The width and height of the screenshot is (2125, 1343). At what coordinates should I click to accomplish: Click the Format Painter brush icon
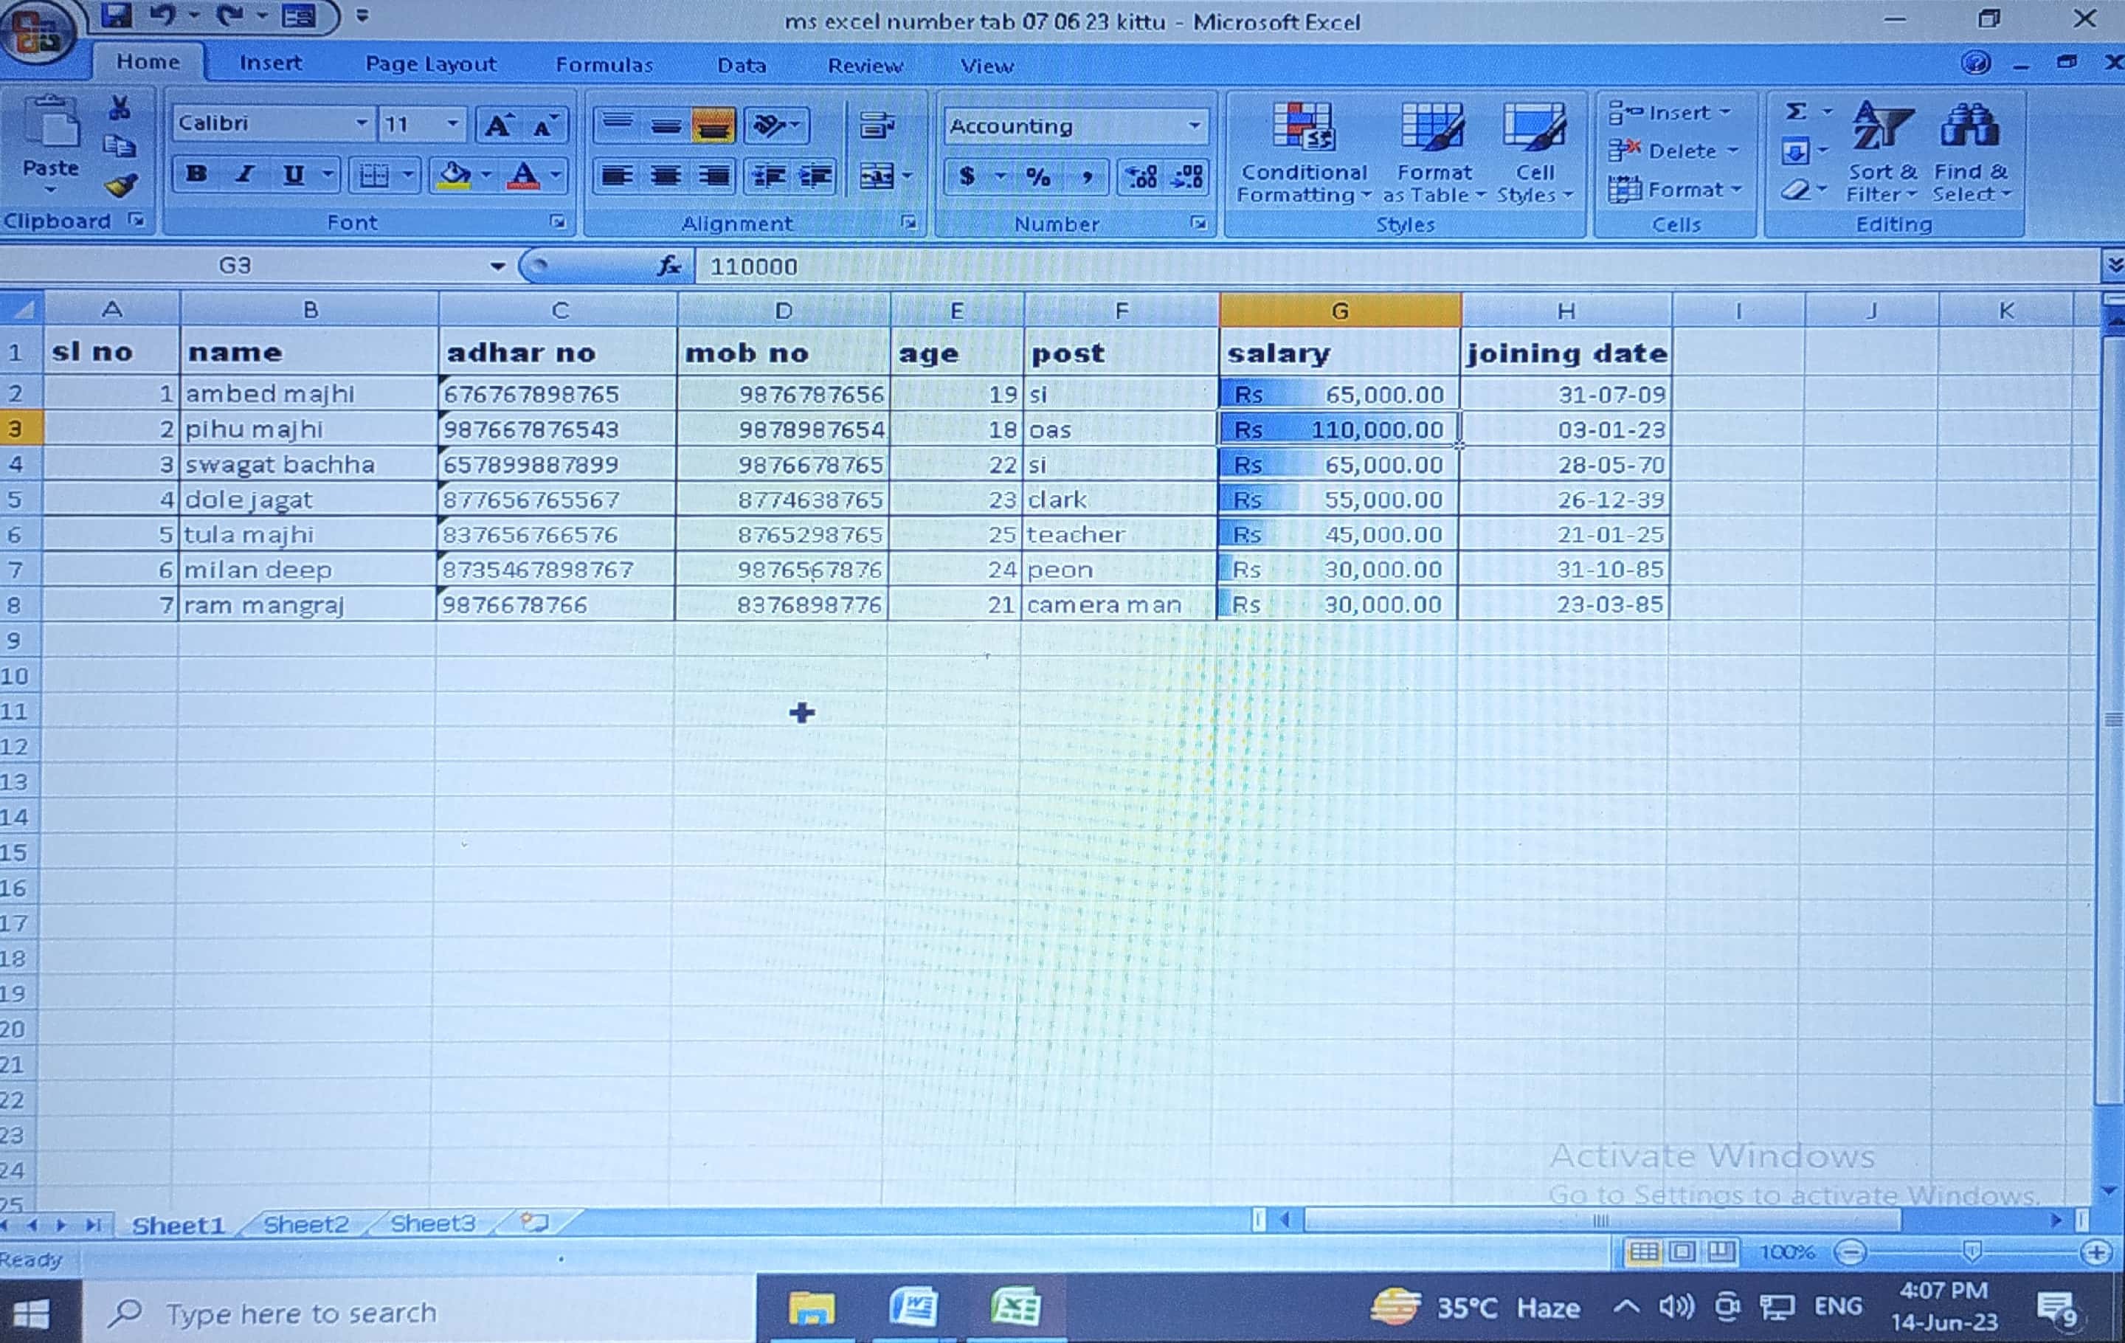tap(121, 185)
